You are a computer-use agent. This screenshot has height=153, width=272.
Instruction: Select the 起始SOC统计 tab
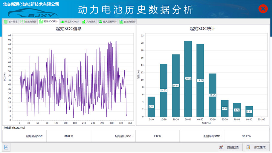pos(48,22)
